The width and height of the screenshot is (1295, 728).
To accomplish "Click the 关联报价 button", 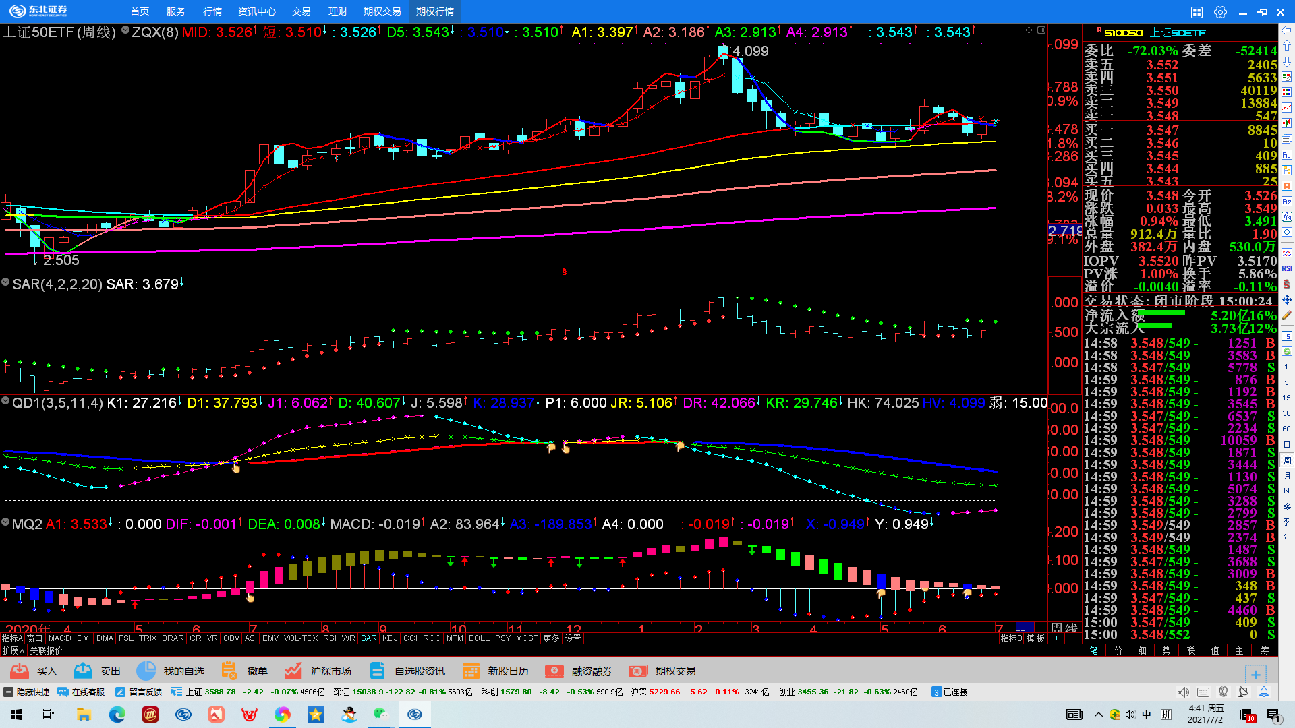I will coord(46,650).
